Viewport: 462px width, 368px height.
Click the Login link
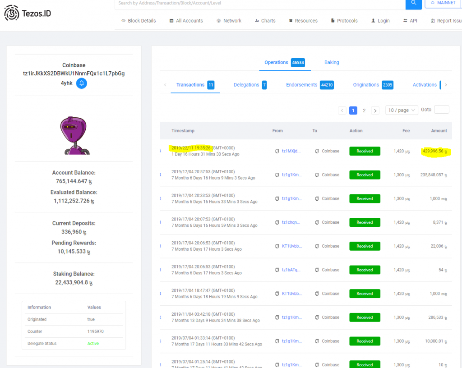point(380,21)
